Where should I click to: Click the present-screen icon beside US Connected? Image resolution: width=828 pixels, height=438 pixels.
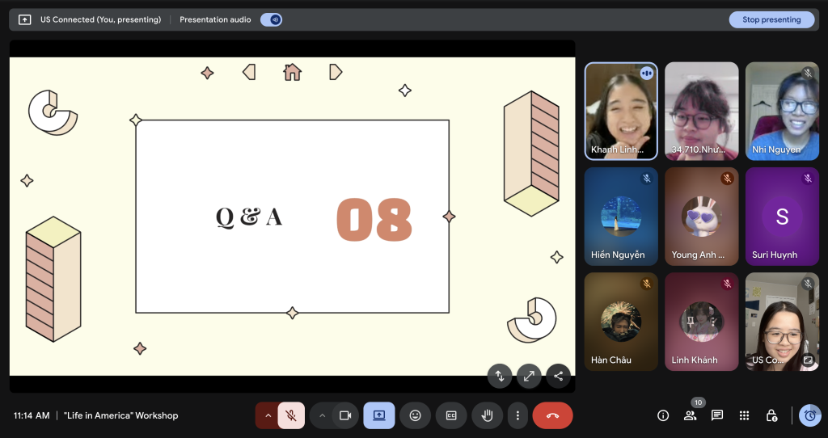click(x=24, y=19)
